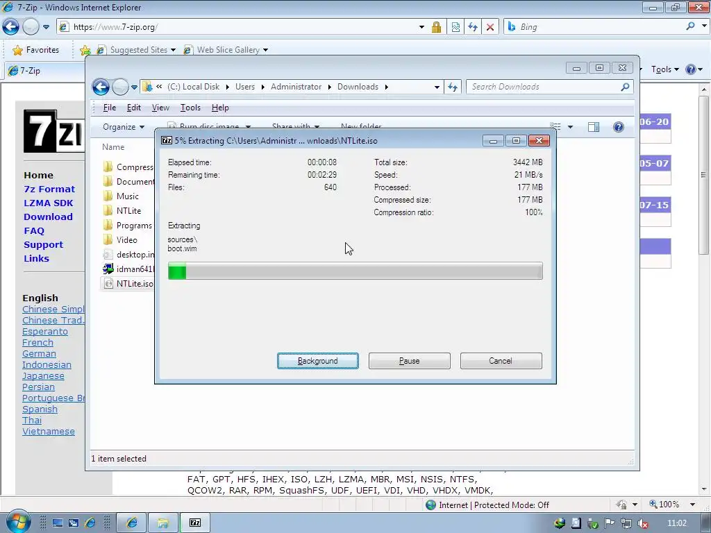Screen dimensions: 711x533
Task: Open the IE address bar dropdown
Action: 421,27
